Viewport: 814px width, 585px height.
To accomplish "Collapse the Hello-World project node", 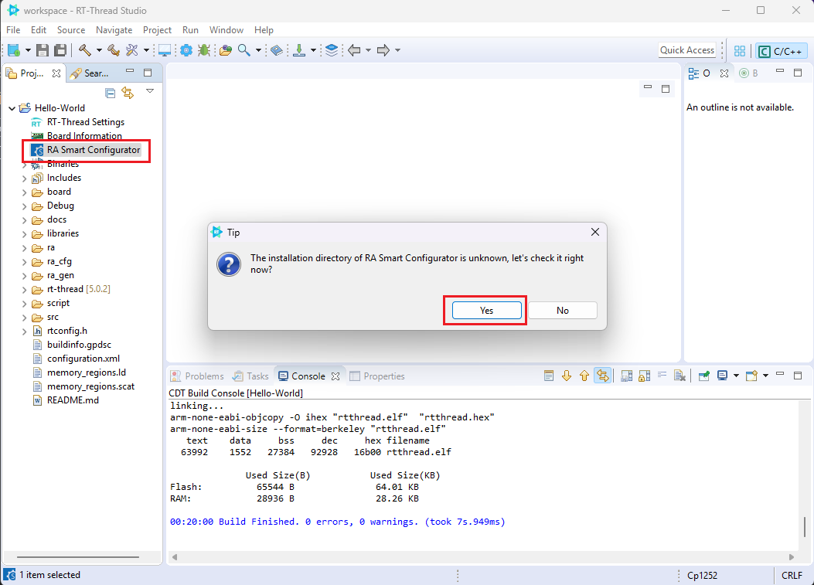I will pos(12,108).
